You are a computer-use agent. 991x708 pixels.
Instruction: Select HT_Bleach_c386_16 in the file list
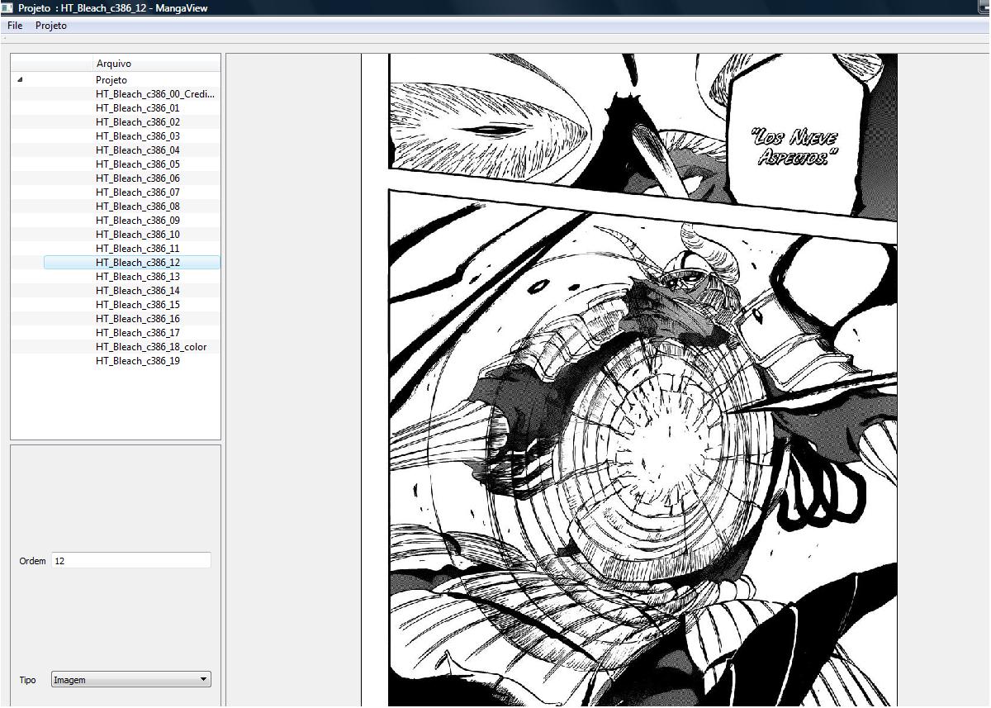pyautogui.click(x=138, y=319)
